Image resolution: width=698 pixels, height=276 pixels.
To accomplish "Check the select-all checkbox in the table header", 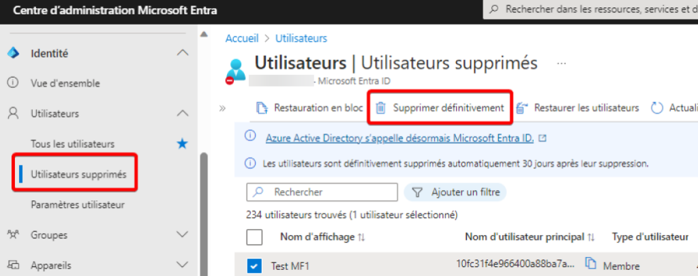I will (254, 237).
